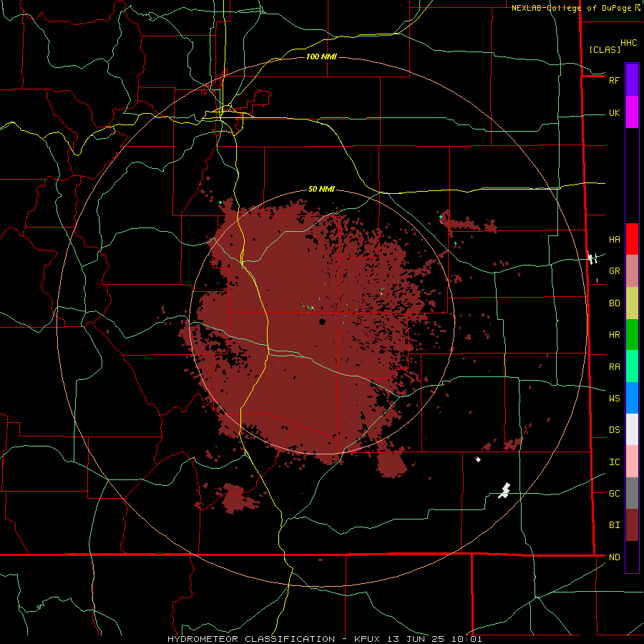Click the "IC" legend label
644x644 pixels.
[x=614, y=462]
